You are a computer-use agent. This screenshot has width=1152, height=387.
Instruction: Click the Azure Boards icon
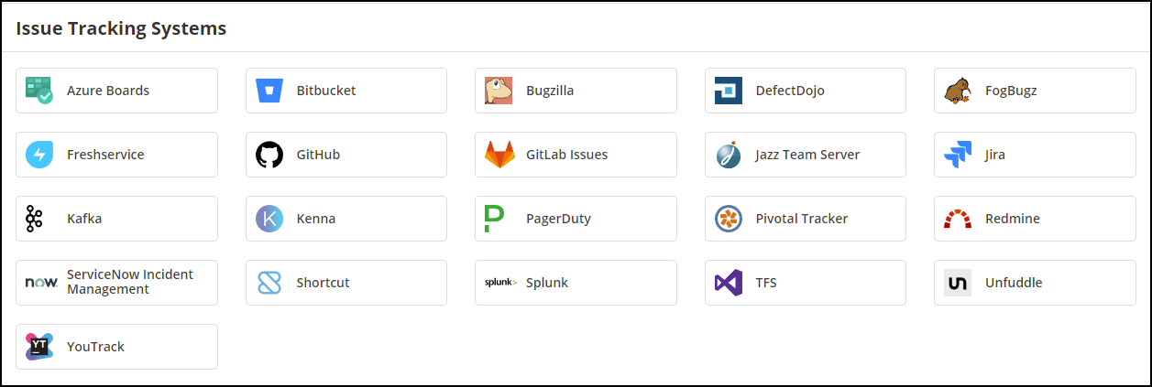pos(39,91)
